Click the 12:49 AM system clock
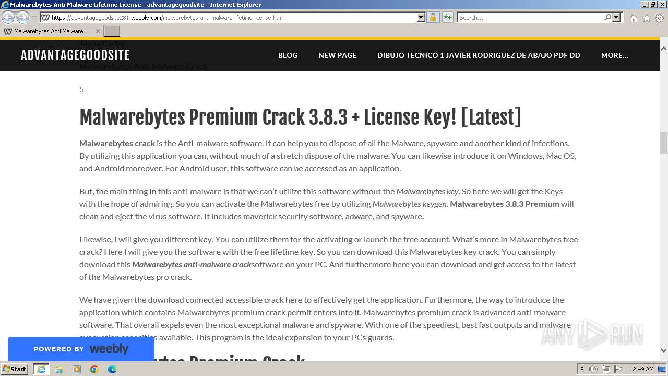 pos(641,369)
